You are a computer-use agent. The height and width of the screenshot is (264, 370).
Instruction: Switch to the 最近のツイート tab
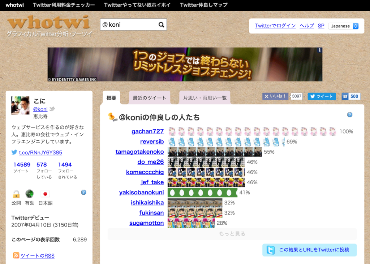point(149,98)
